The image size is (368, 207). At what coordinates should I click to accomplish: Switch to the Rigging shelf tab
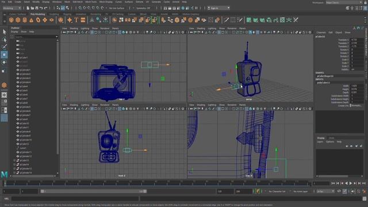[x=67, y=14]
